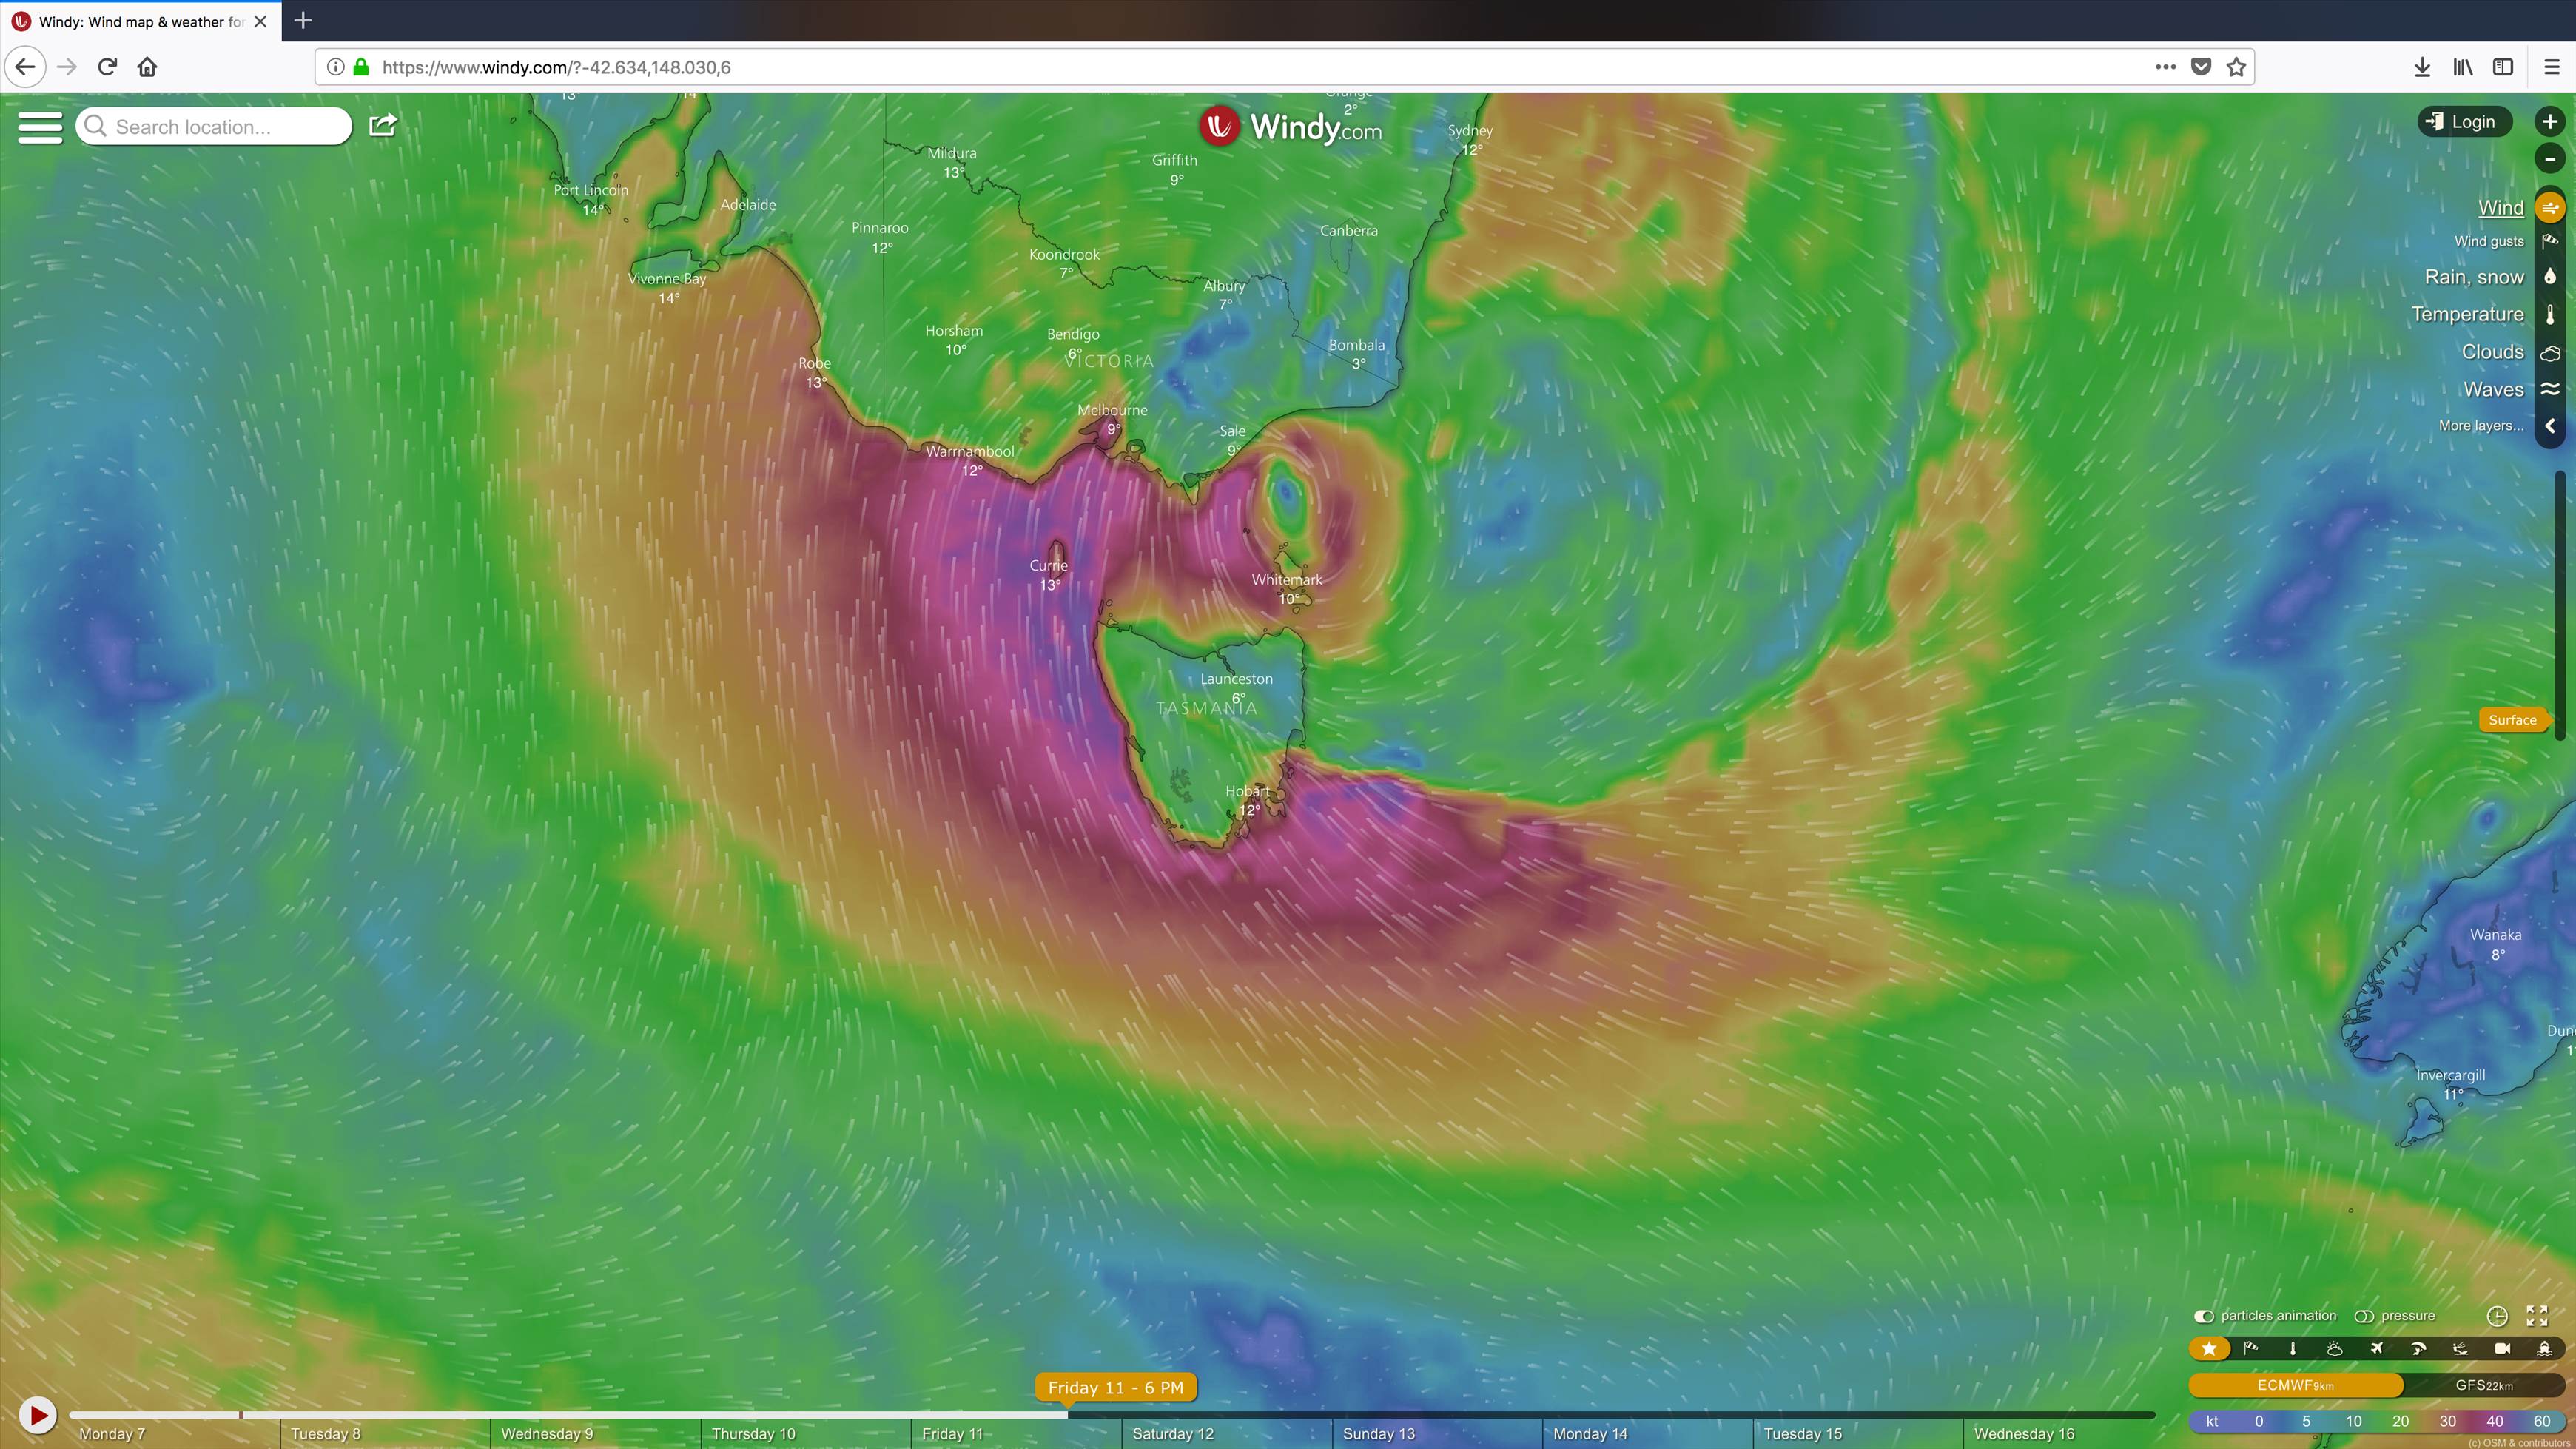The height and width of the screenshot is (1449, 2576).
Task: Select the webcam camera icon
Action: (x=2502, y=1348)
